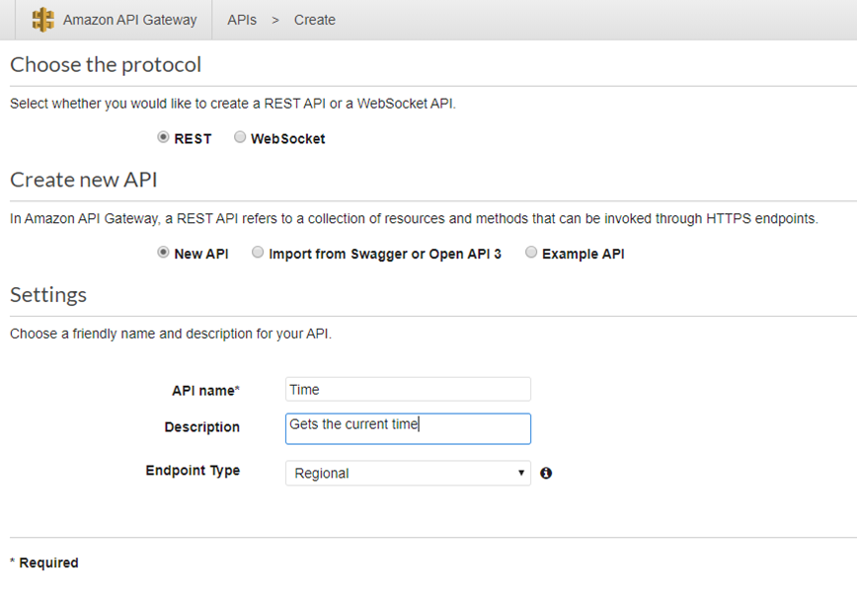Open the Amazon API Gateway home link
857x600 pixels.
click(129, 20)
